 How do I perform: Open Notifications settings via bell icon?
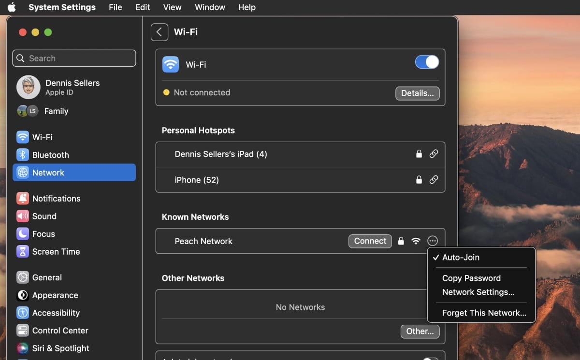(23, 198)
